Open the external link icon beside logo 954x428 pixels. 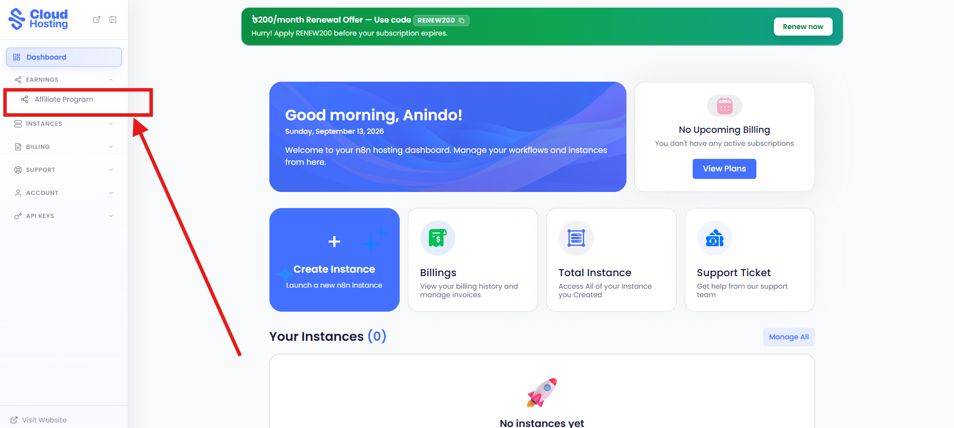[97, 20]
